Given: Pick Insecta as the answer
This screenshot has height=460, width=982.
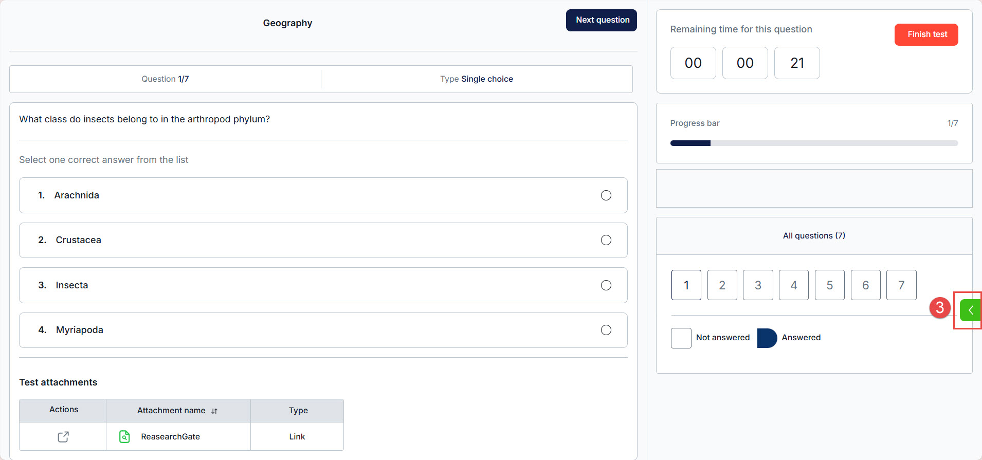Looking at the screenshot, I should tap(606, 285).
